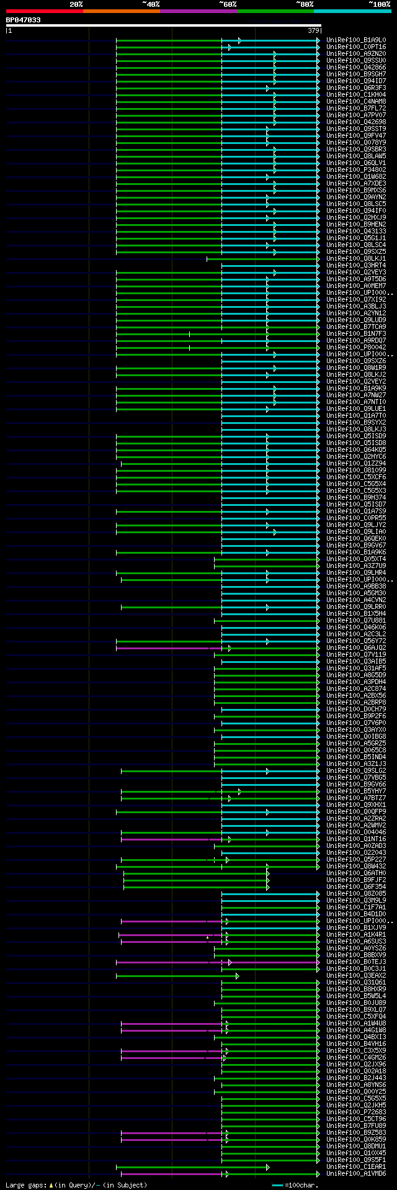Screen dimensions: 397x1190
Task: Click the label UniRef100_Q1W682
Action: 356,176
